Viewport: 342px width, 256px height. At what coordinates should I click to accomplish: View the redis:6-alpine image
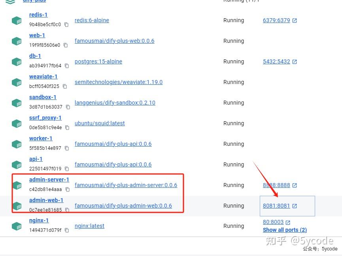point(92,20)
